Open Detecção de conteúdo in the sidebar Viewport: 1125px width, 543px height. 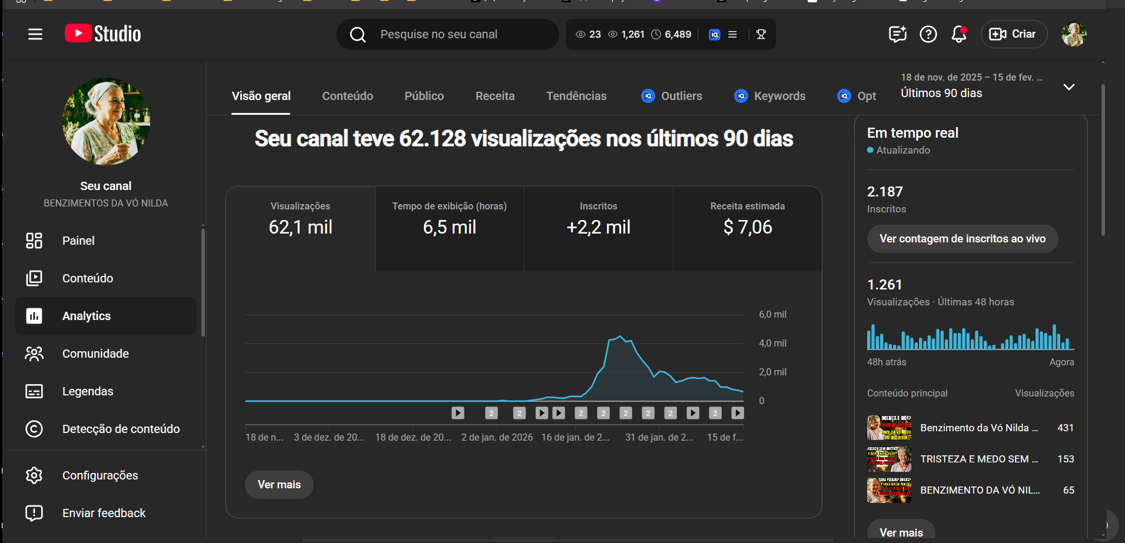106,429
